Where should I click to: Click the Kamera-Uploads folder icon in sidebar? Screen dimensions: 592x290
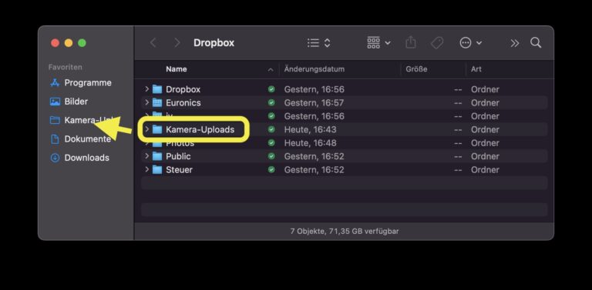click(x=55, y=120)
